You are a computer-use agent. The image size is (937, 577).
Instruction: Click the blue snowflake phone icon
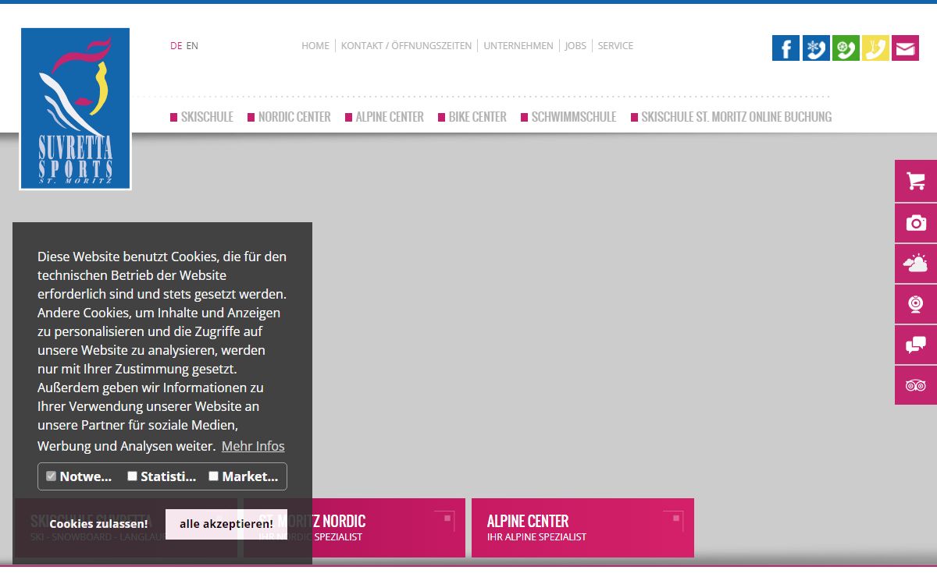pos(816,48)
